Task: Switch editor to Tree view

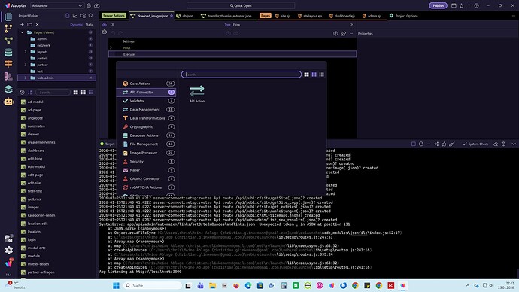Action: coord(227,25)
